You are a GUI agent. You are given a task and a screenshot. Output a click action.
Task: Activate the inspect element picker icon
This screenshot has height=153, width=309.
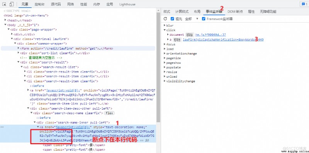point(4,4)
